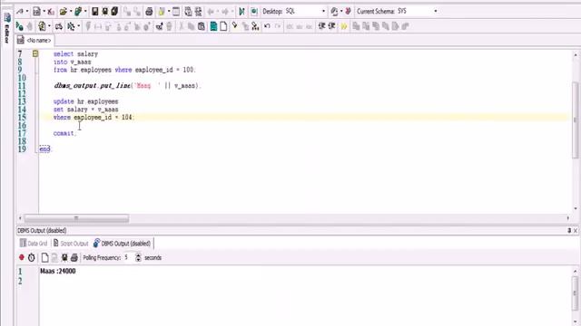581x326 pixels.
Task: Close the DBMS Output panel
Action: point(576,230)
